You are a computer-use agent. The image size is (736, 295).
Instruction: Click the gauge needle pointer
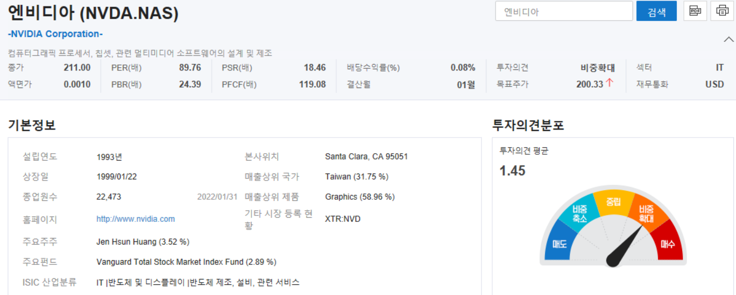coord(623,247)
